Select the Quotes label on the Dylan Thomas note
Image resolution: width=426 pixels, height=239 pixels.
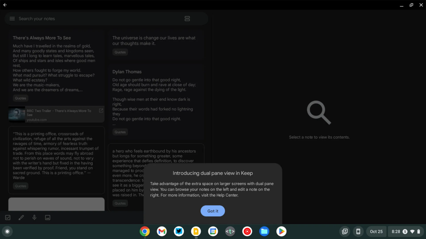120,132
